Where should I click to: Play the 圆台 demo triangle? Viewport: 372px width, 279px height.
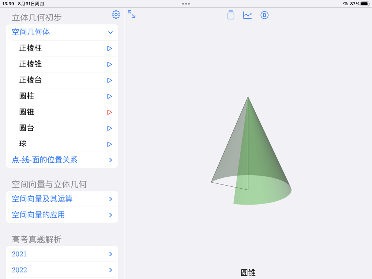coord(109,128)
